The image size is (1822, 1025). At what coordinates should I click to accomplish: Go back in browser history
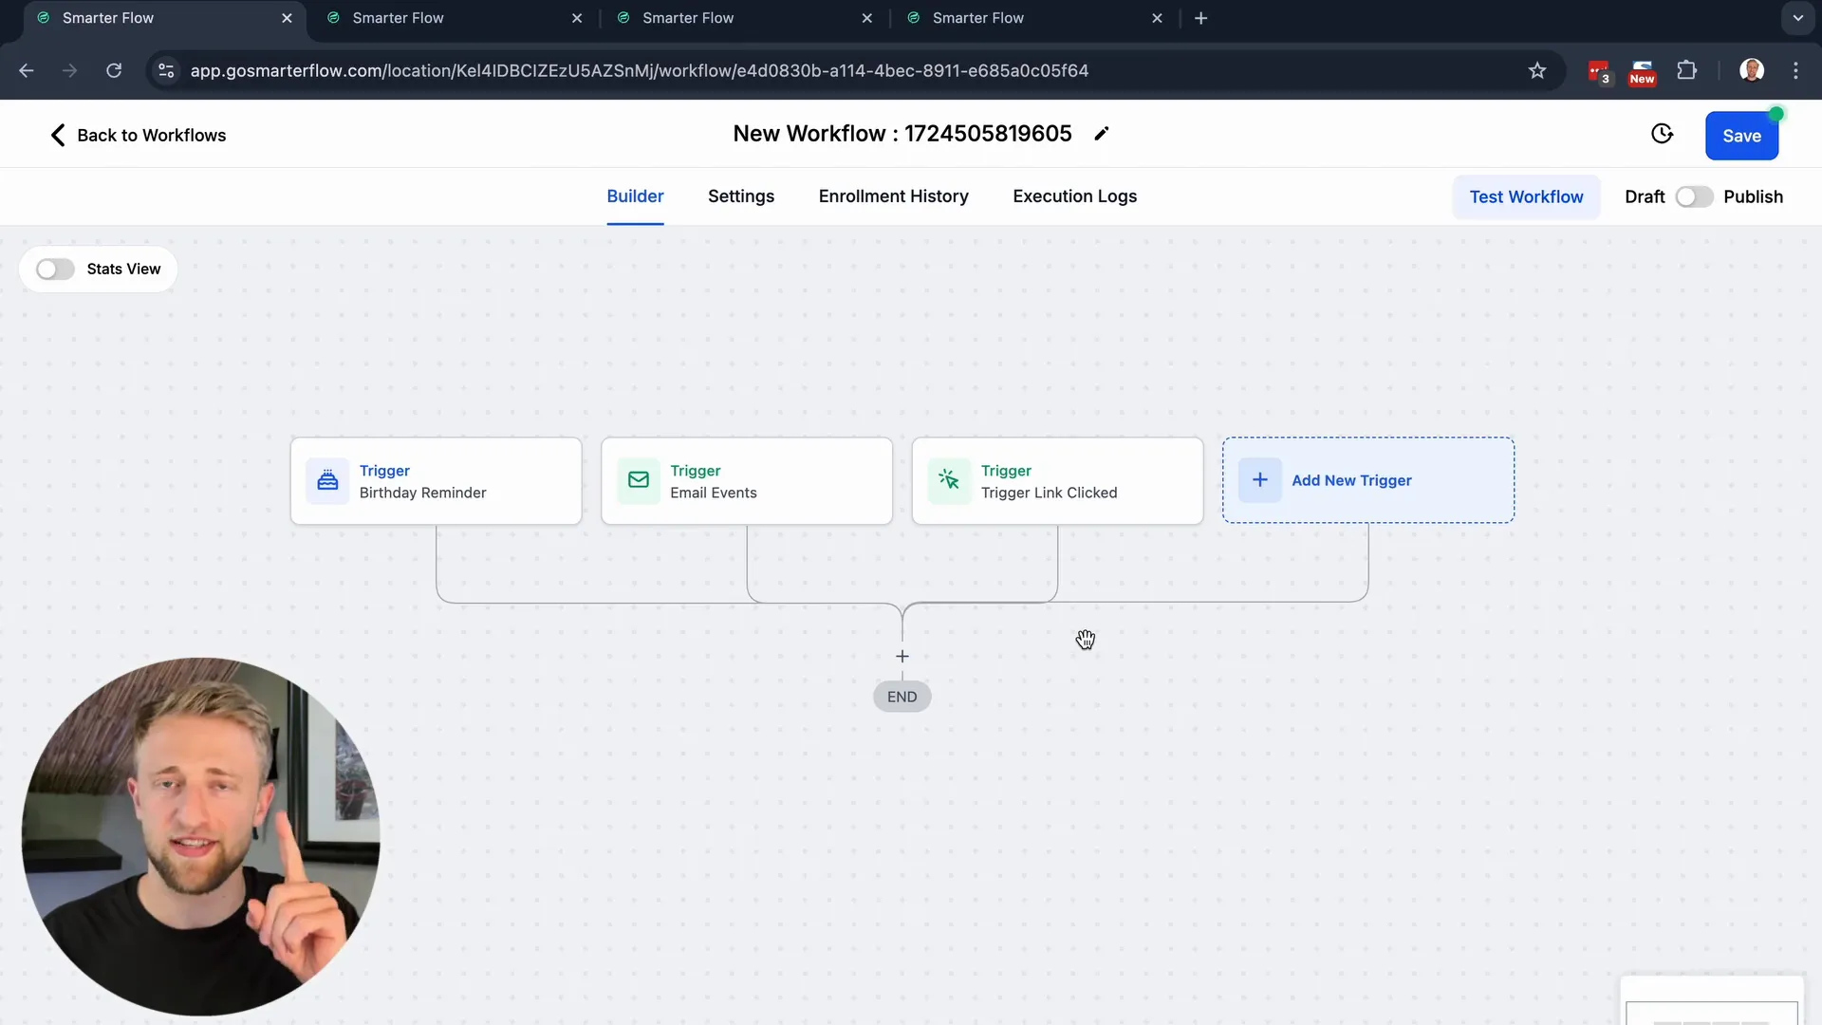(27, 70)
